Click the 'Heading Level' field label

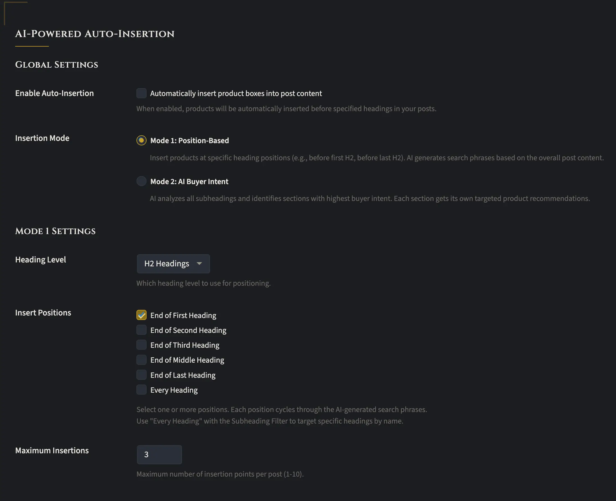coord(40,260)
